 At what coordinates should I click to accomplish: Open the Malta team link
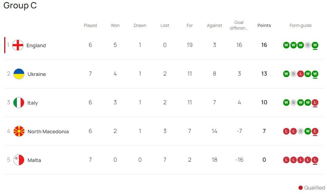[x=34, y=160]
